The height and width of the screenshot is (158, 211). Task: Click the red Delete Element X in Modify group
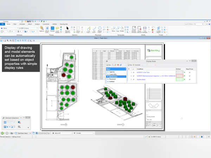[153, 32]
